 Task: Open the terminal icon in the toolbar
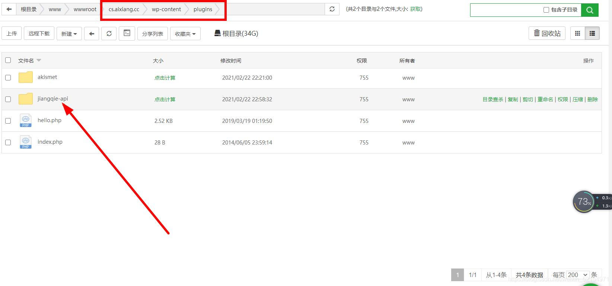coord(127,33)
